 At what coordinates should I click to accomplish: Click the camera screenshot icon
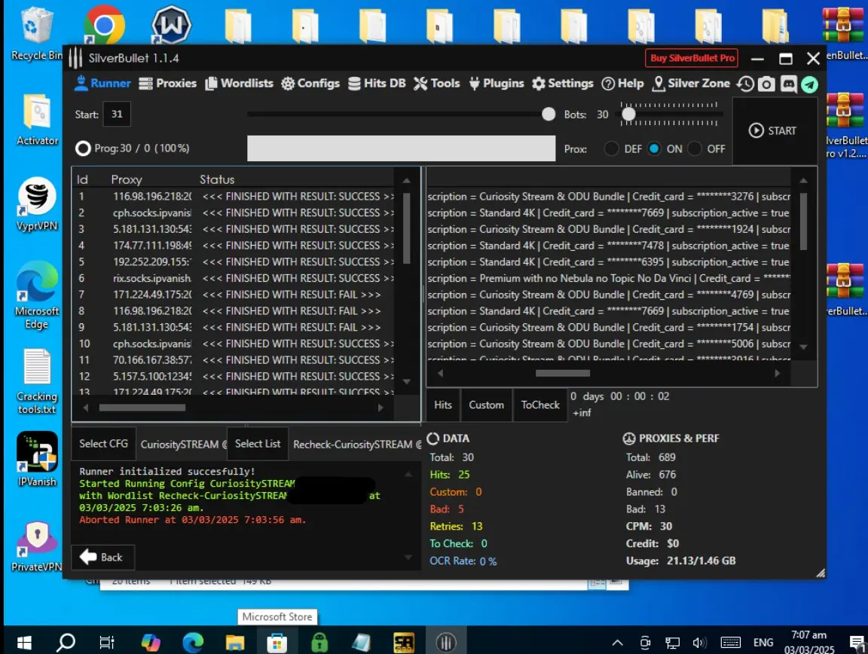766,84
